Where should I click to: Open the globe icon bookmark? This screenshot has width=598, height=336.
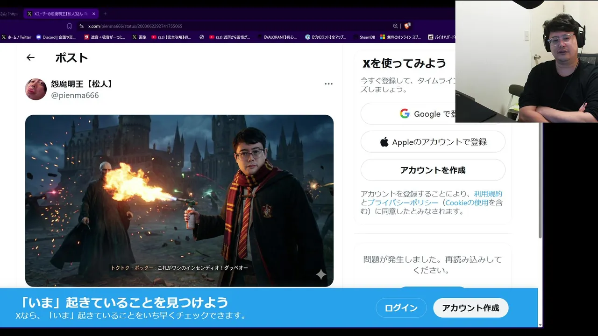(202, 37)
